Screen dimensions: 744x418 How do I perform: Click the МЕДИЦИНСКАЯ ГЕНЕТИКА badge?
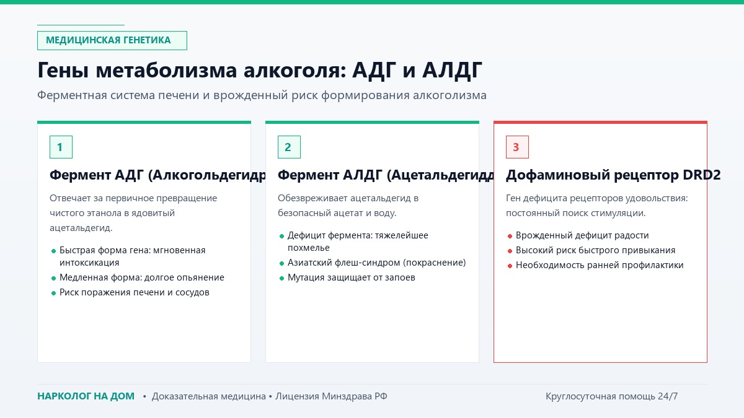click(112, 40)
